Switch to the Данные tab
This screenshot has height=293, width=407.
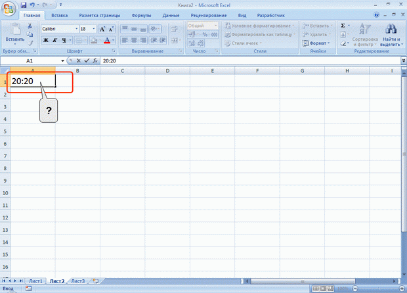171,15
